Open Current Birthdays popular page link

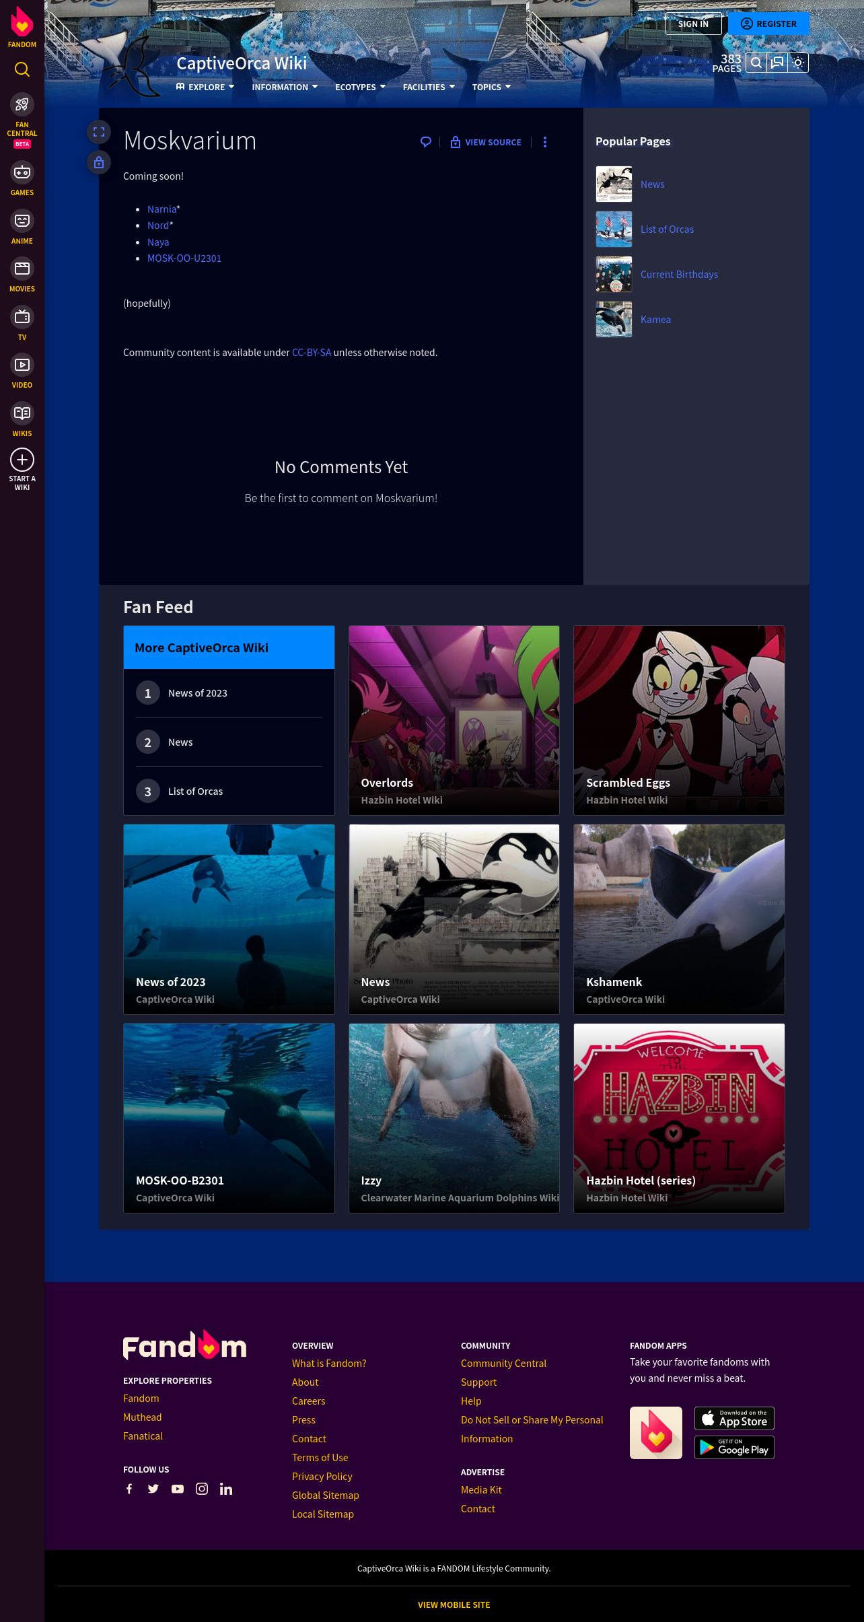tap(679, 275)
